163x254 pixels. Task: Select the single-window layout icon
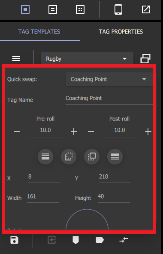25,9
